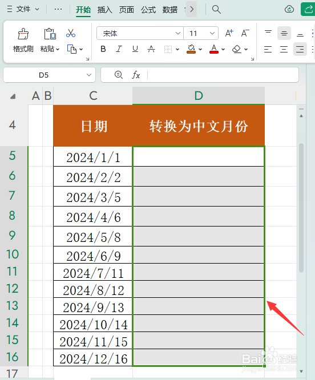This screenshot has width=315, height=380.
Task: Open the font group dialog launcher
Action: pyautogui.click(x=252, y=59)
